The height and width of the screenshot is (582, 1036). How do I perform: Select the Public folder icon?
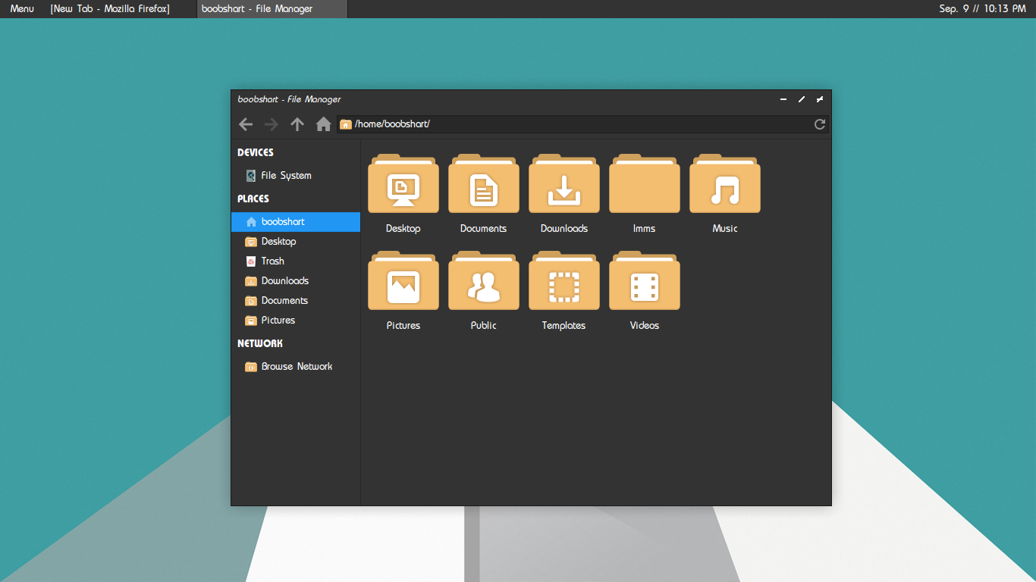[483, 280]
